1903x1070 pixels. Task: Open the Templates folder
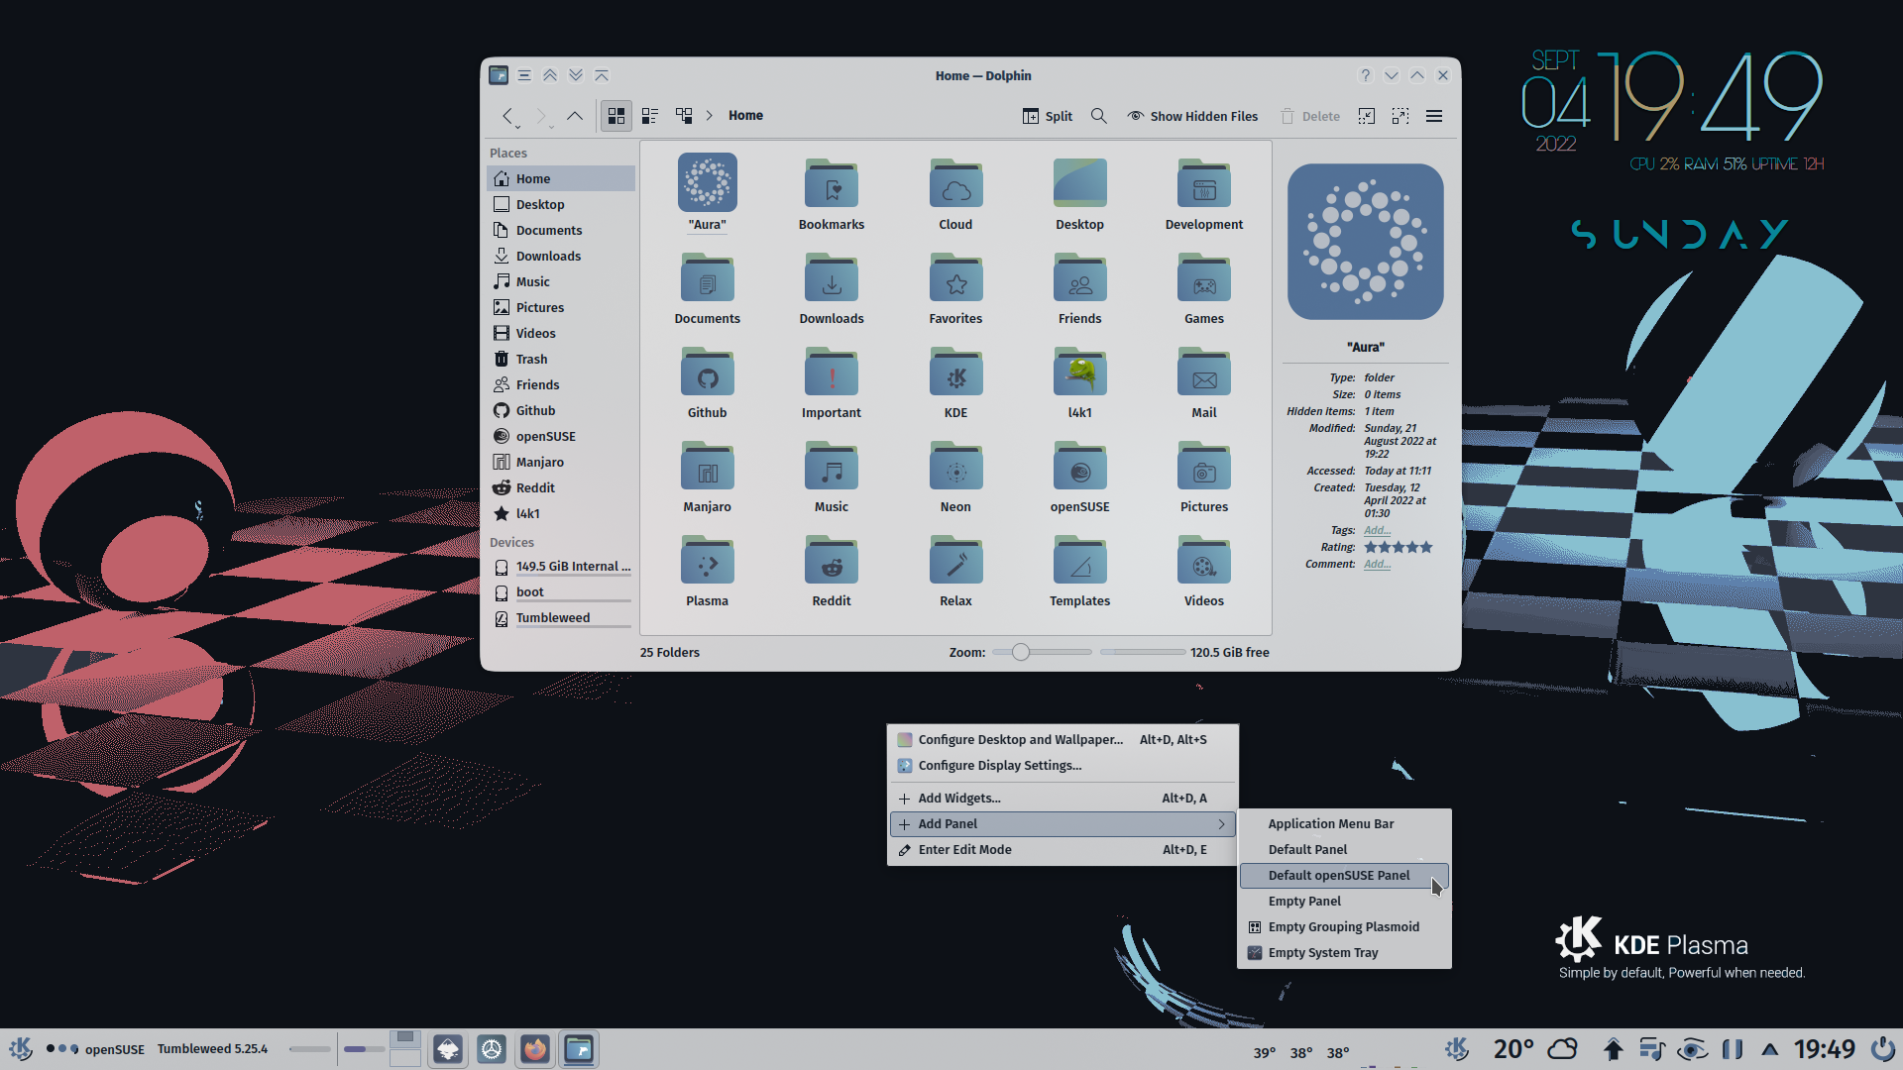click(x=1079, y=571)
